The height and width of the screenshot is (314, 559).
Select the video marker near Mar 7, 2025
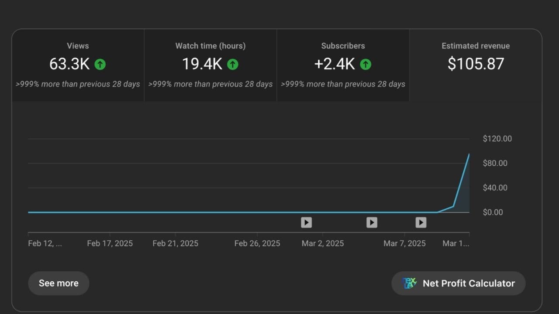pyautogui.click(x=421, y=222)
